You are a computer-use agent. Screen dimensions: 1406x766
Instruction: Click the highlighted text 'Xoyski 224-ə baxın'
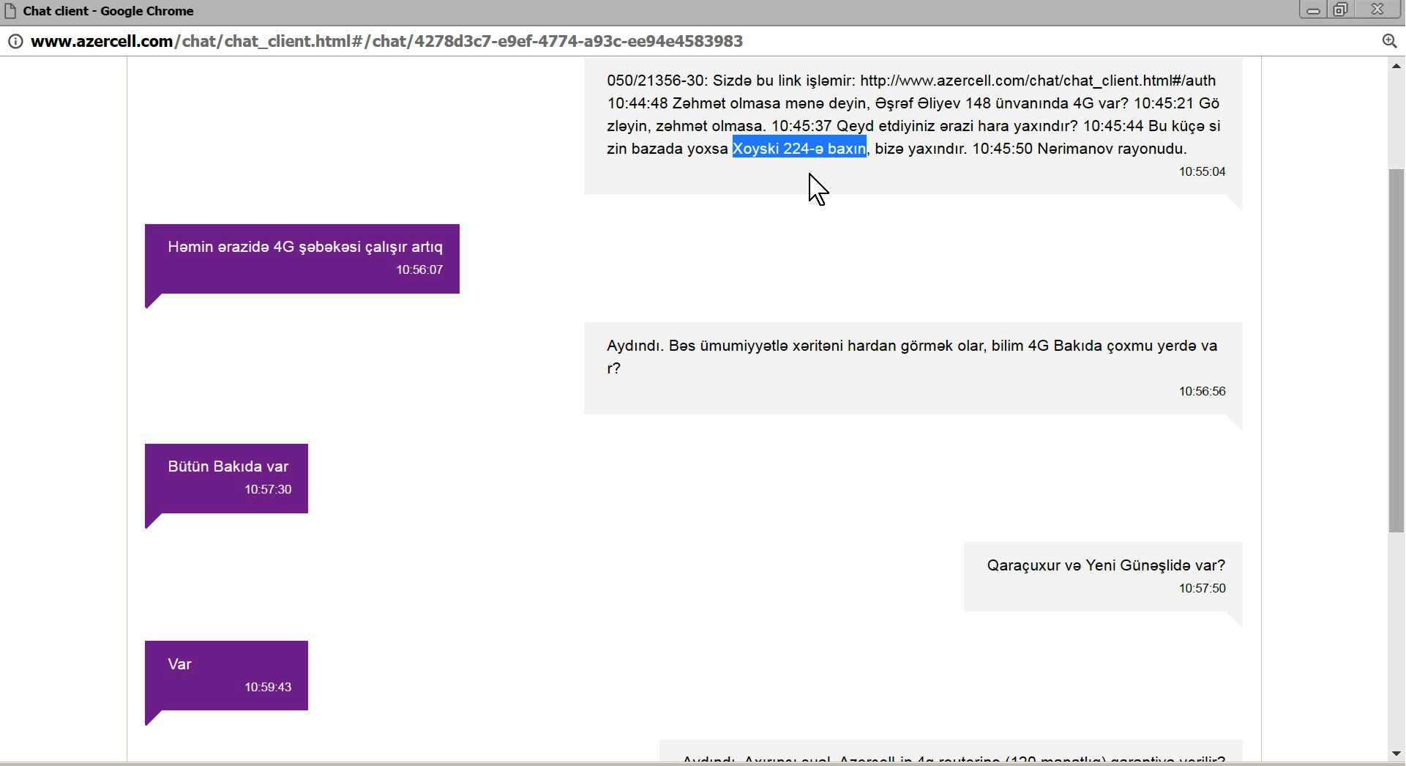(799, 149)
